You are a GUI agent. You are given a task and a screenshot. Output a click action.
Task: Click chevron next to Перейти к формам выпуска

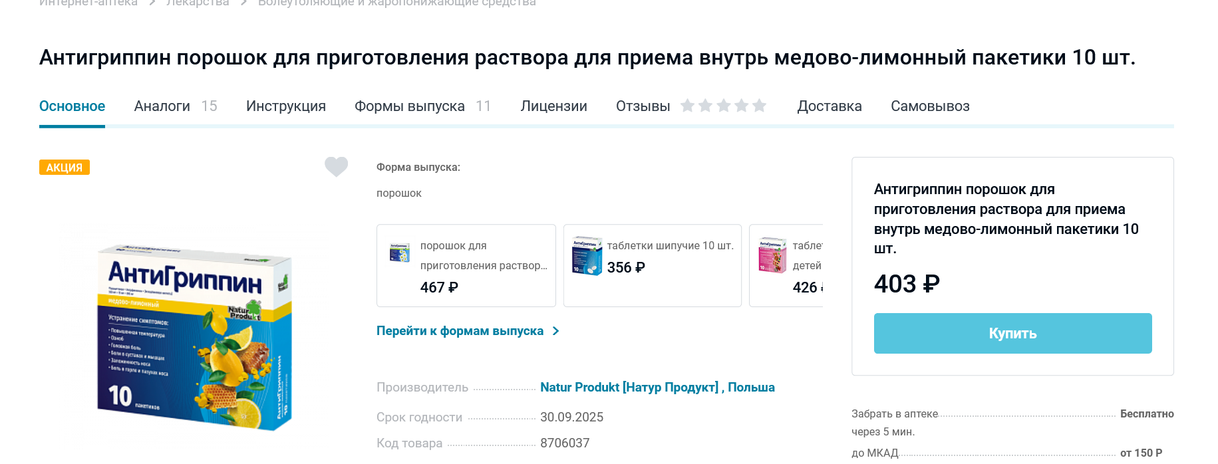point(556,331)
